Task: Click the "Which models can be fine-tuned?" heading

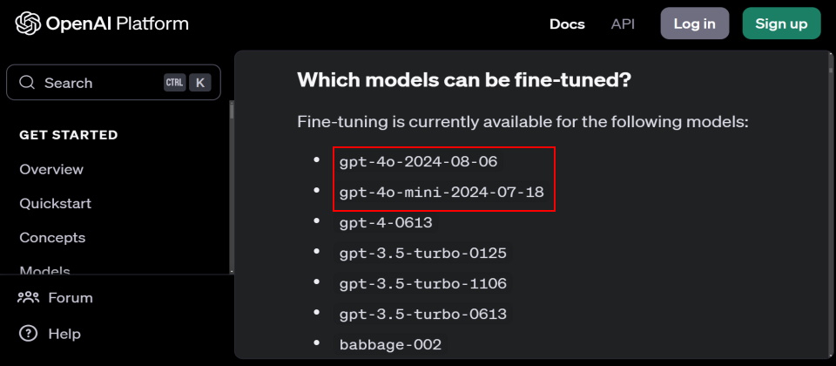Action: pos(464,80)
